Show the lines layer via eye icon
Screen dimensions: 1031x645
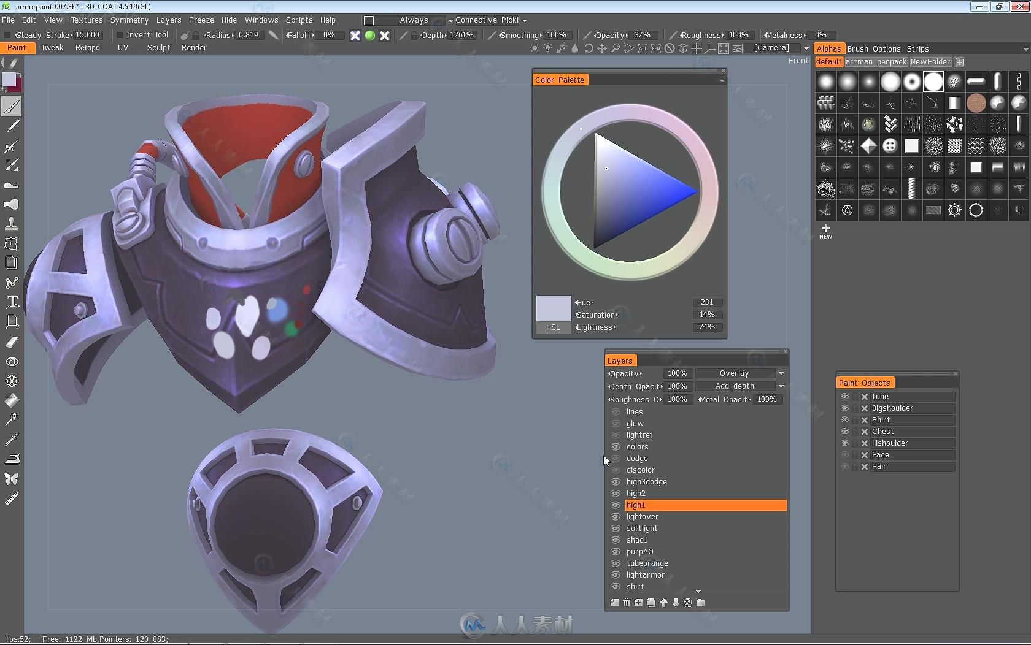[x=616, y=412]
